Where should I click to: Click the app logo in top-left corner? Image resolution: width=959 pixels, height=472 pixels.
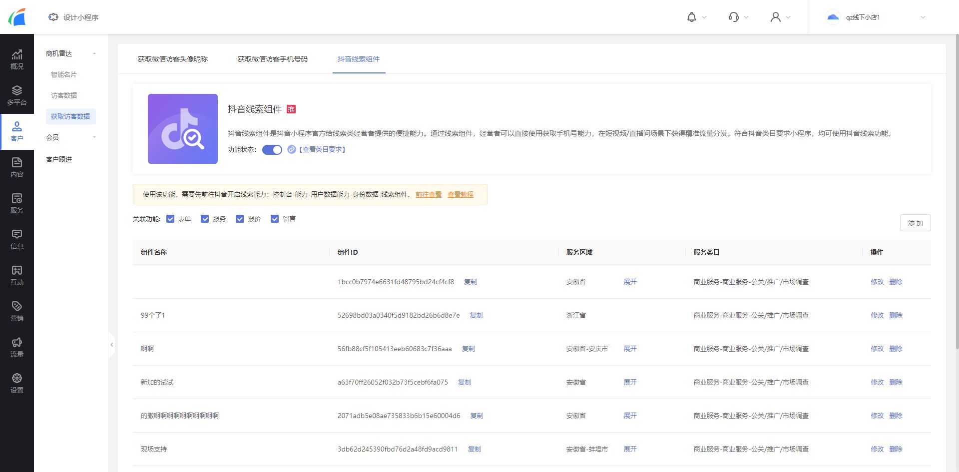pos(17,17)
